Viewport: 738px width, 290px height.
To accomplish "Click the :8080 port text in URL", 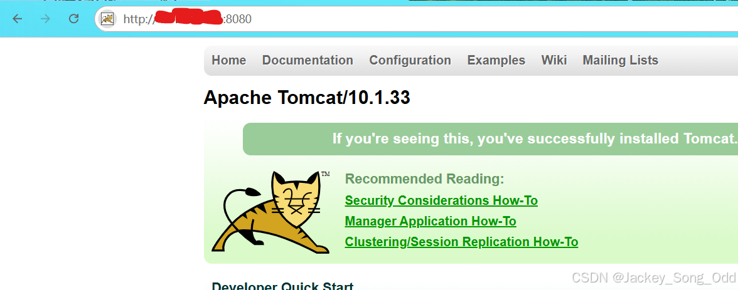I will (x=238, y=19).
